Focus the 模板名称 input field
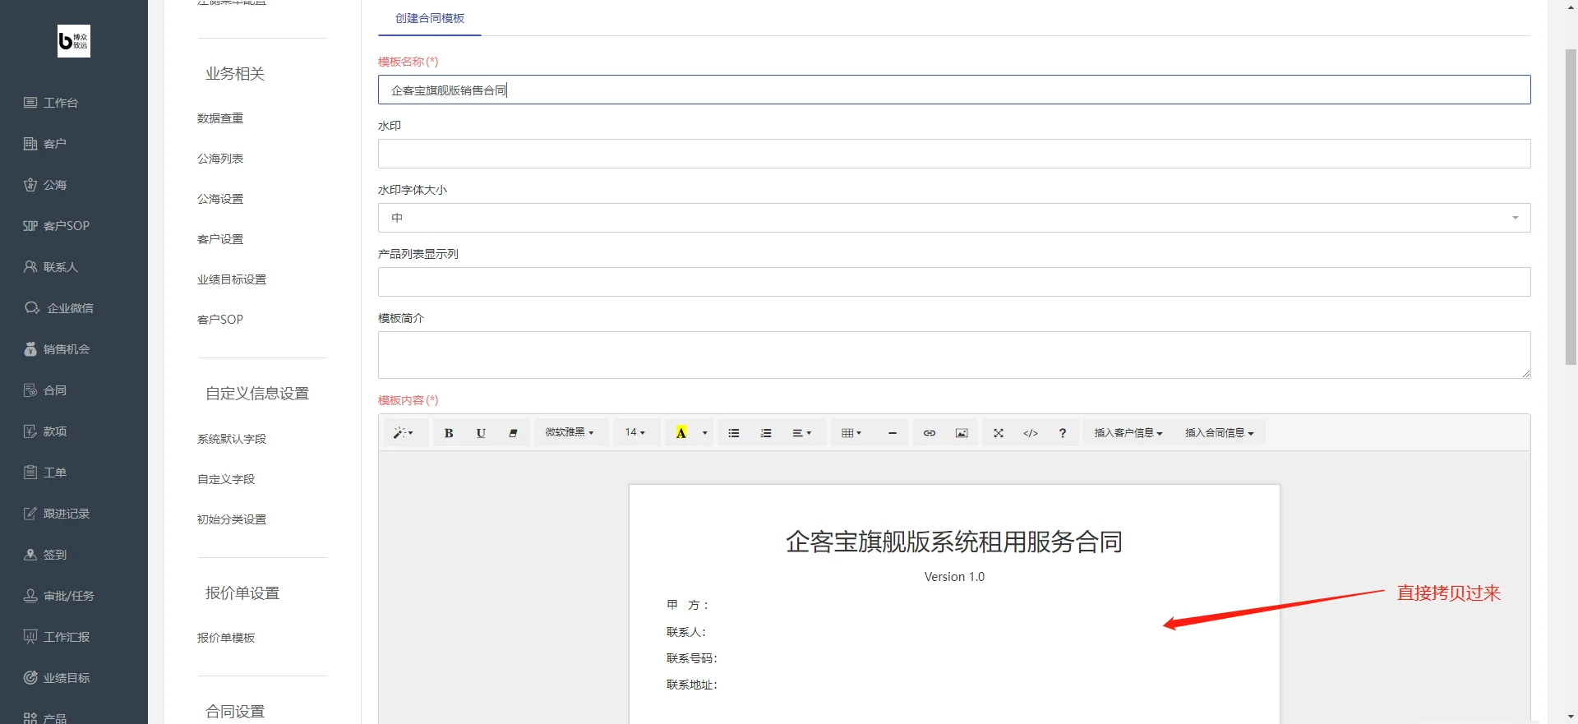 click(954, 90)
